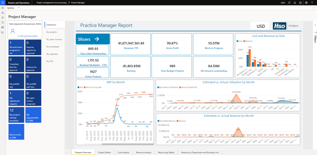
Task: Open Workspaces icon in sidebar
Action: point(3,27)
